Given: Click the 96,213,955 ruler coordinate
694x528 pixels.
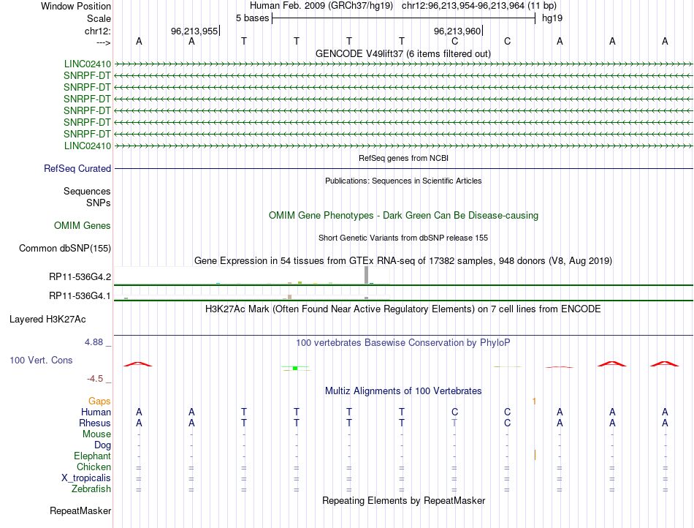Looking at the screenshot, I should point(194,31).
